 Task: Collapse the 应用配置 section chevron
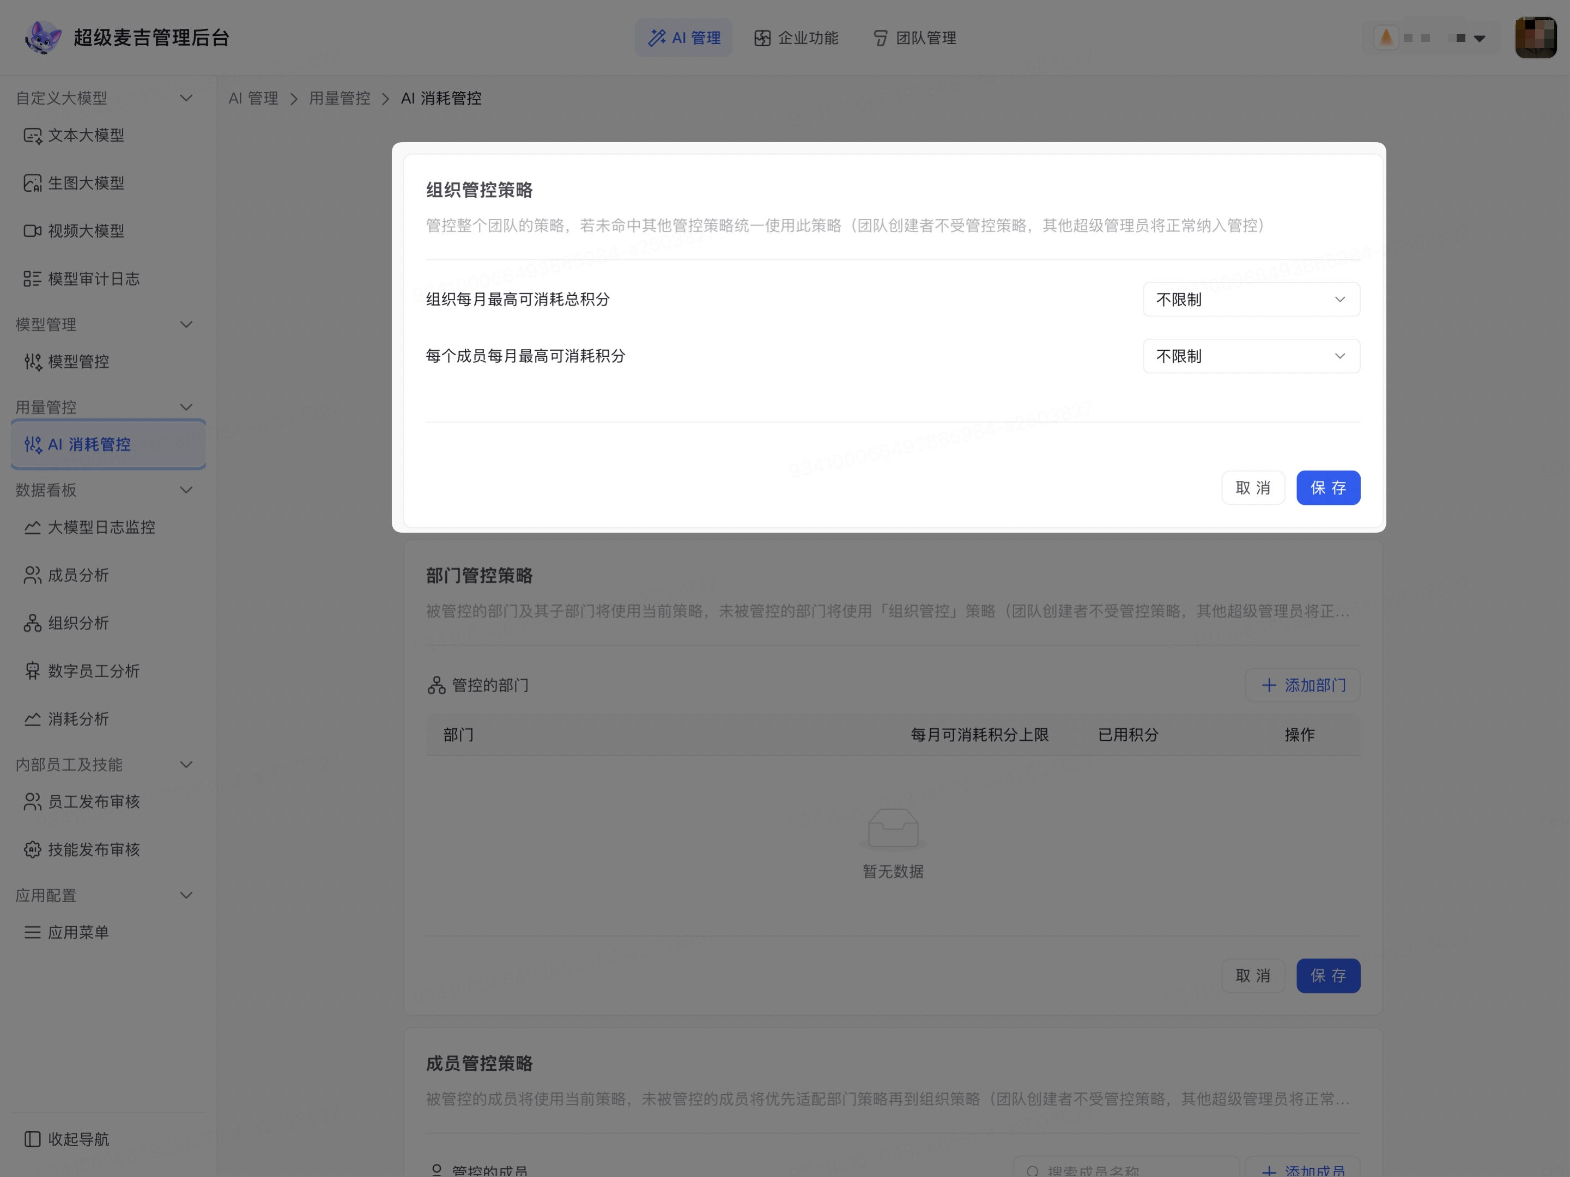click(x=186, y=895)
